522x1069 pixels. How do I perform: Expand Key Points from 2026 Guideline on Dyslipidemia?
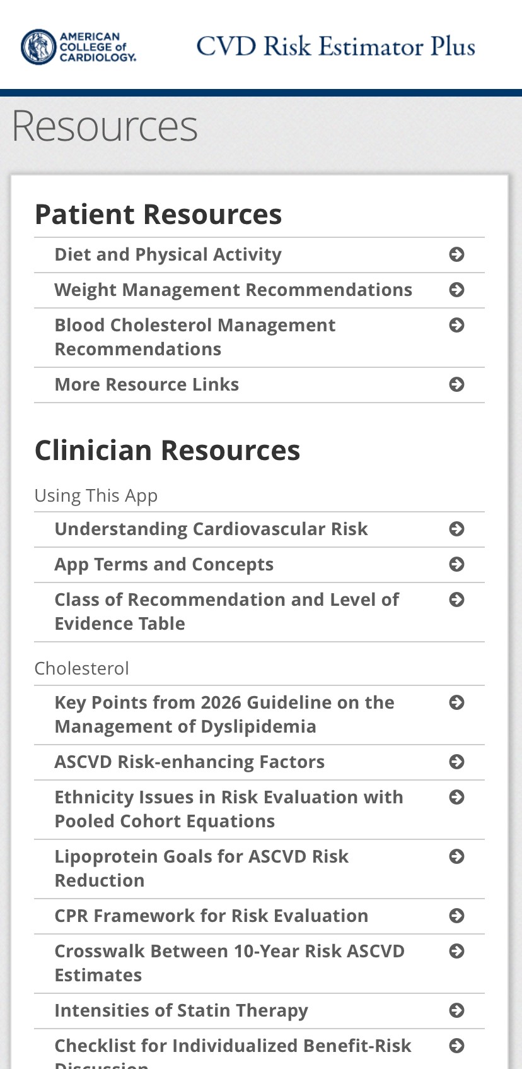pyautogui.click(x=224, y=714)
